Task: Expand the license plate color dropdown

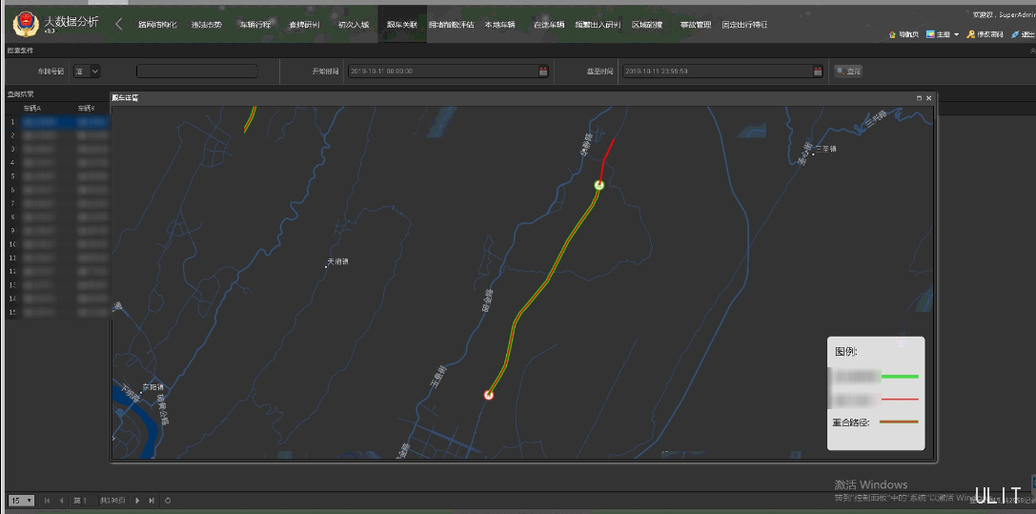Action: [88, 71]
